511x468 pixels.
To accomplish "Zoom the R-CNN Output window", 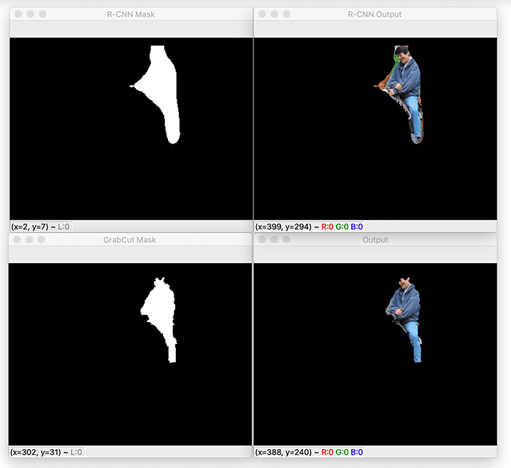I will pyautogui.click(x=286, y=14).
